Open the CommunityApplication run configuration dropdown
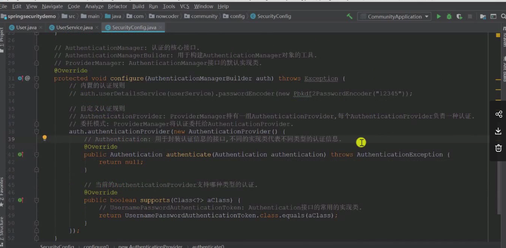Screen dimensions: 506x248 [394, 16]
